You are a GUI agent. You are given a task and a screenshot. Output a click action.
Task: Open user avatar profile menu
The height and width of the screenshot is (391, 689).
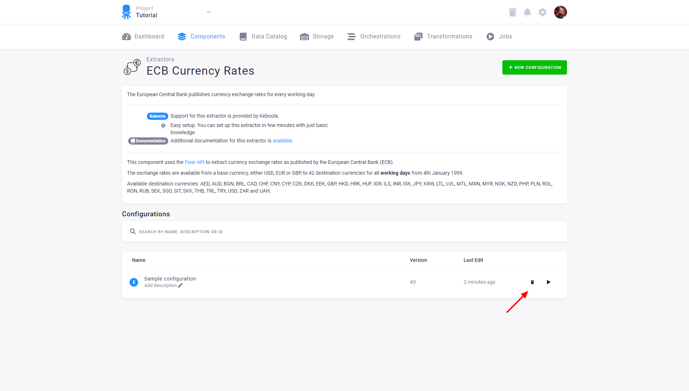click(x=560, y=12)
